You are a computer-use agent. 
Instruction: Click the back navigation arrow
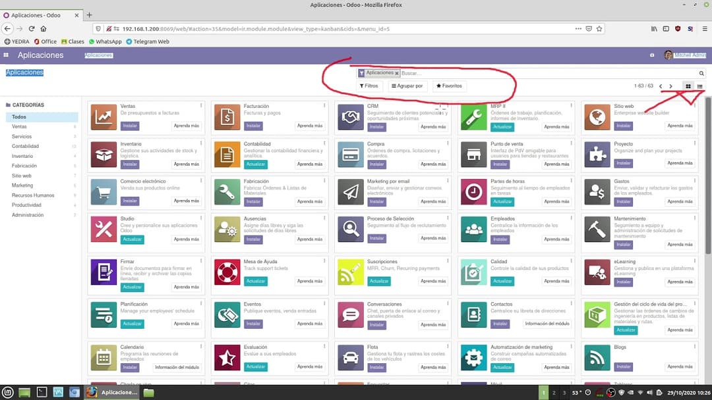click(x=7, y=29)
